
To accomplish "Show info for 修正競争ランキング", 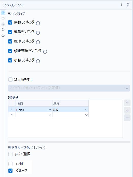I will click(45, 52).
